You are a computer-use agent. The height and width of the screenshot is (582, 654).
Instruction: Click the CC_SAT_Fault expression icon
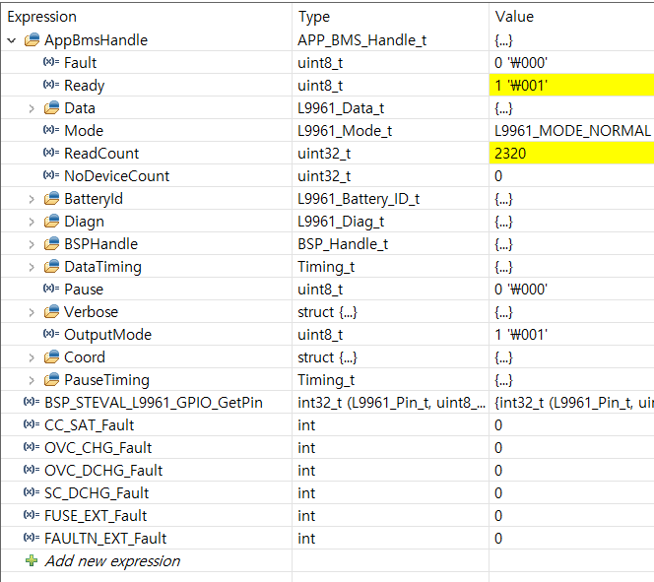coord(32,424)
